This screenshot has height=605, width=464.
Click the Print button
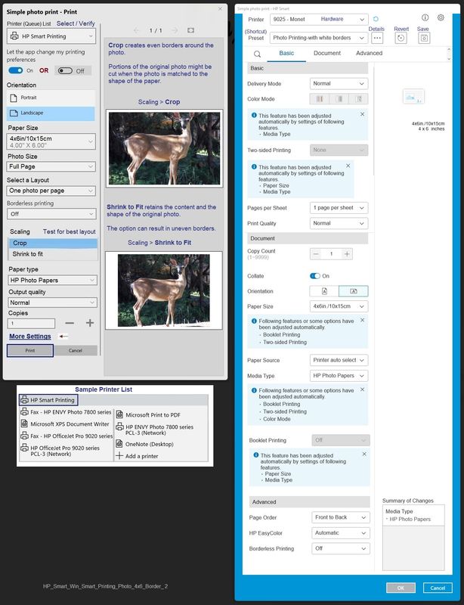click(x=30, y=351)
